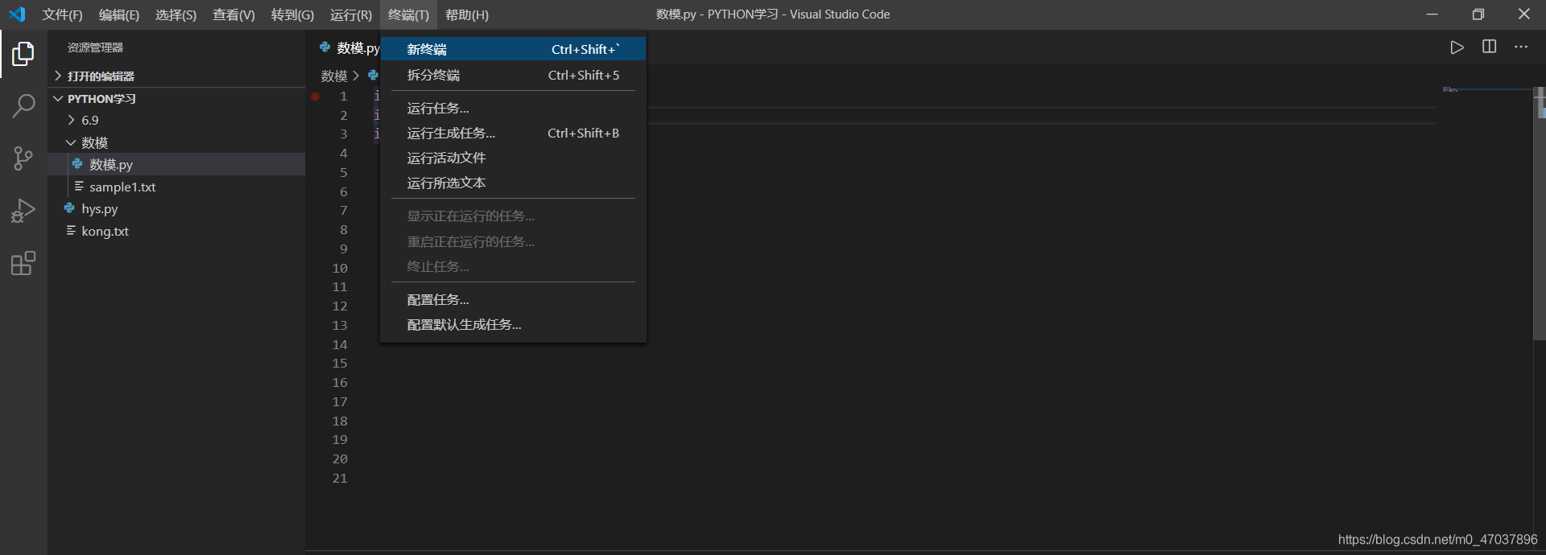The height and width of the screenshot is (555, 1546).
Task: Open the Extensions view icon
Action: 23,263
